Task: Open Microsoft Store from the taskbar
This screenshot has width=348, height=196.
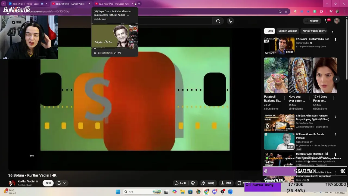Action: 190,192
